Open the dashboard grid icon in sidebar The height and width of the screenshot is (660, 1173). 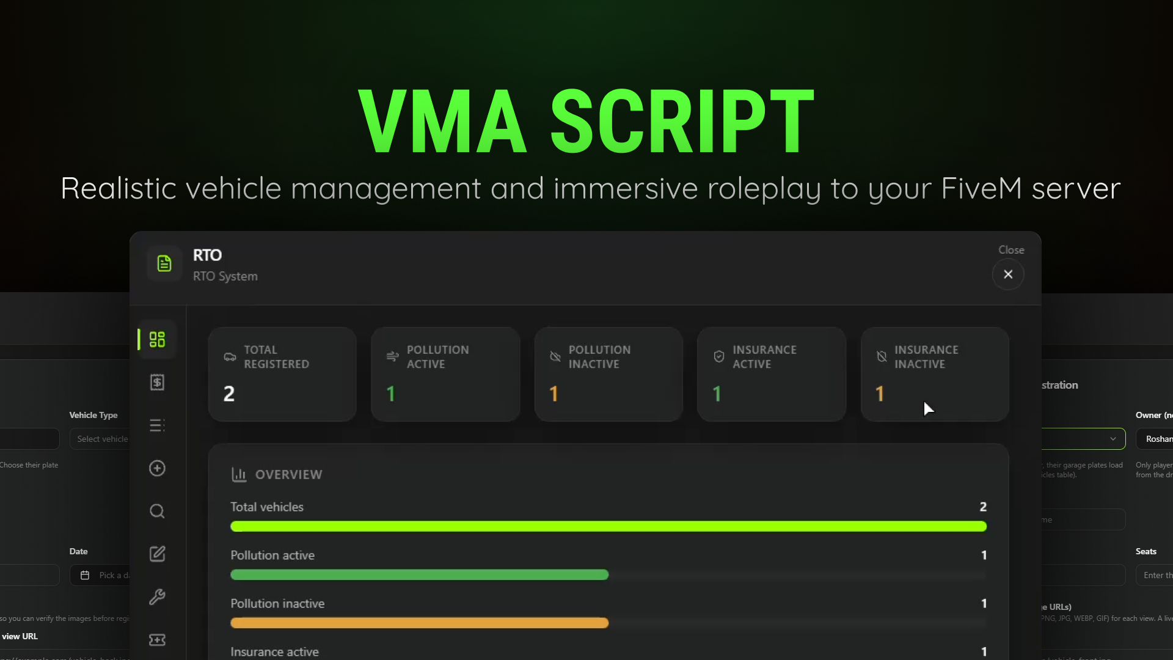pos(157,339)
